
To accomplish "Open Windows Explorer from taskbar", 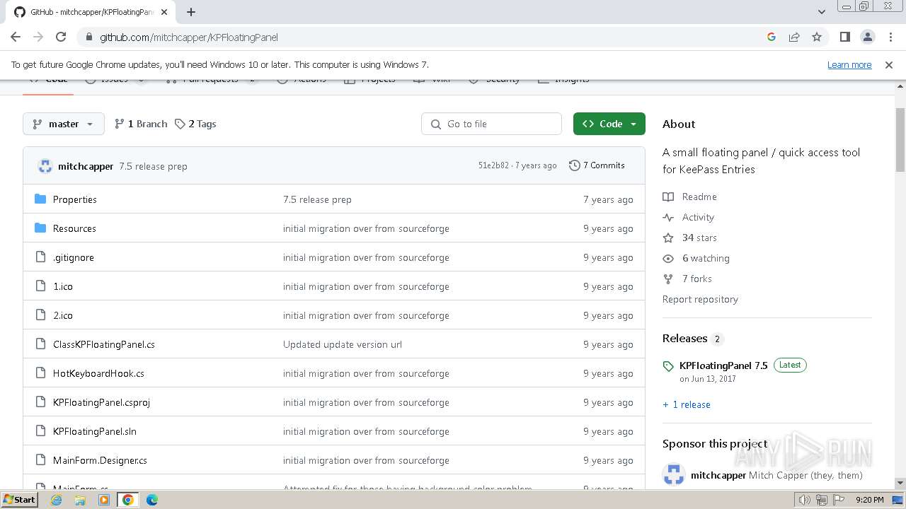I will pos(80,500).
